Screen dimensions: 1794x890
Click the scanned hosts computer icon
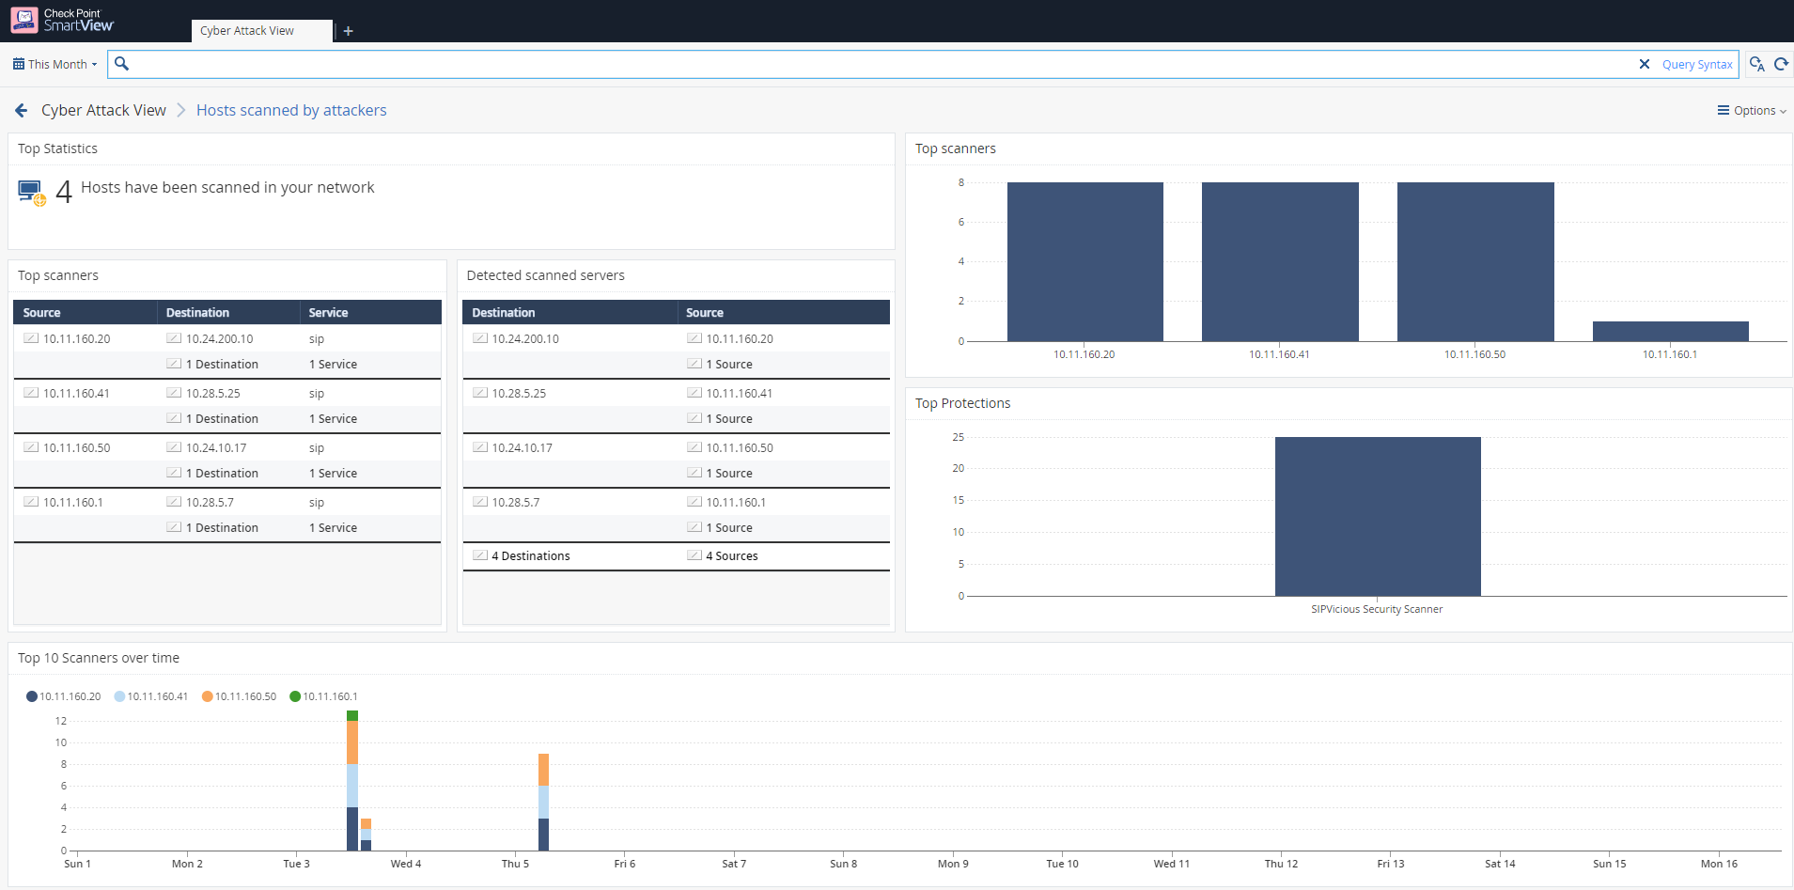[x=32, y=193]
